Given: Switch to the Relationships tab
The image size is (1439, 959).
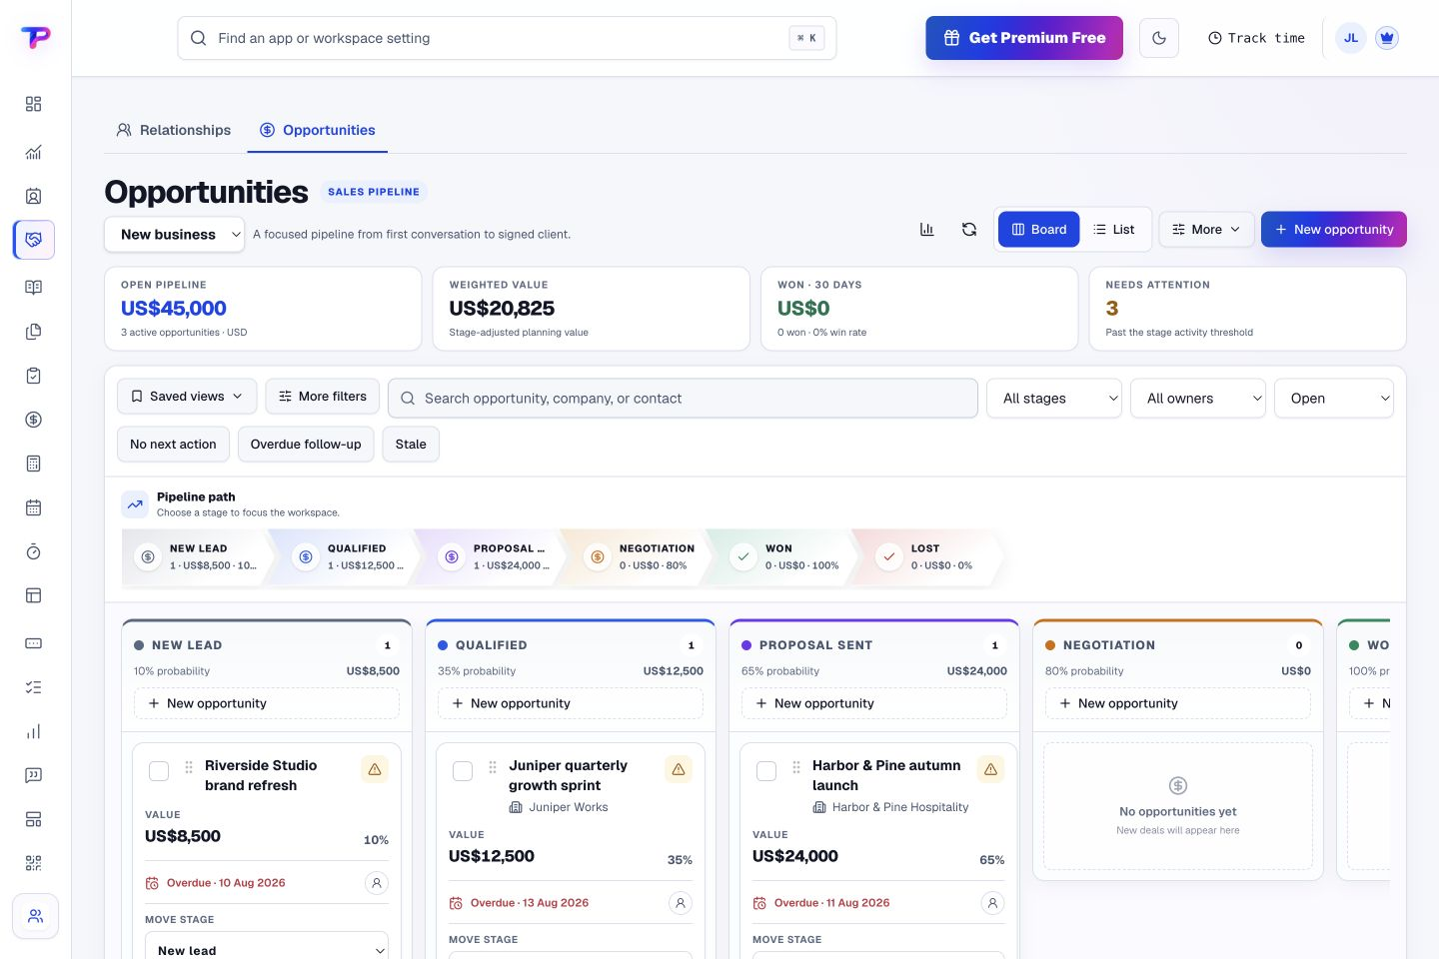Looking at the screenshot, I should [174, 130].
